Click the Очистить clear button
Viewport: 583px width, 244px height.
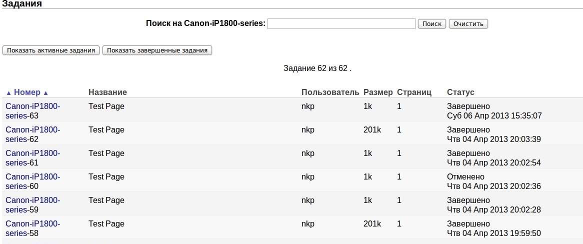click(468, 23)
